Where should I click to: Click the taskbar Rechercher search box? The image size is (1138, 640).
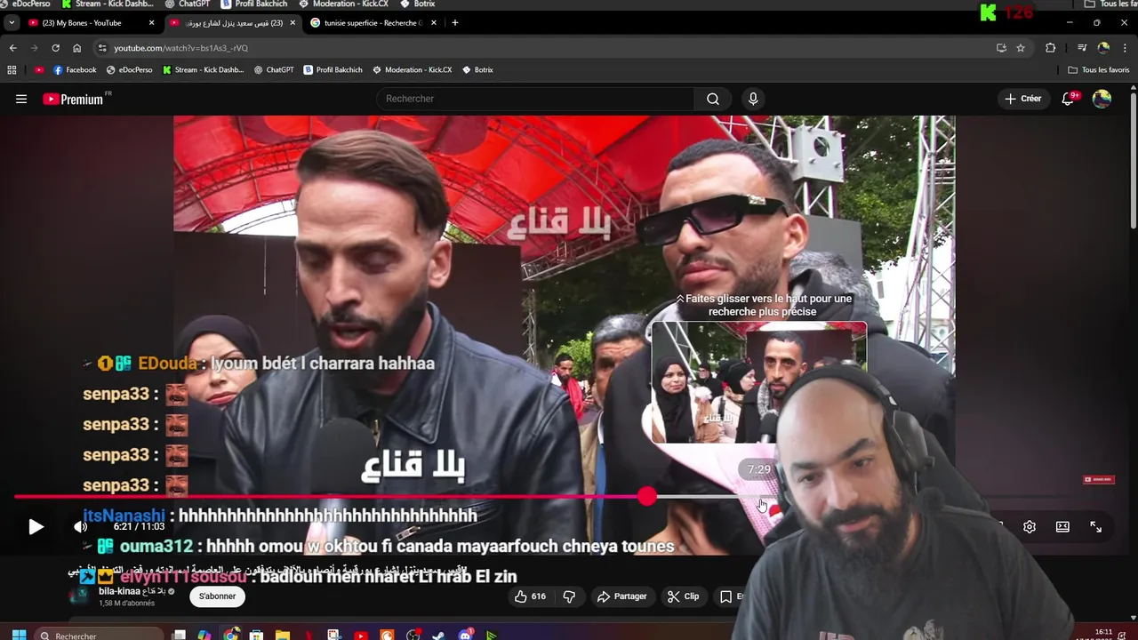pyautogui.click(x=100, y=635)
